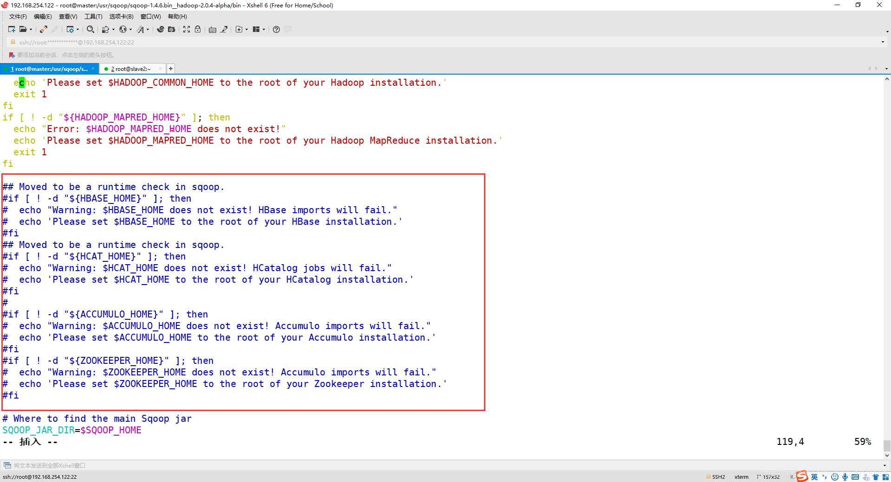Click the tab list dropdown arrow
Image resolution: width=891 pixels, height=482 pixels.
[x=886, y=69]
